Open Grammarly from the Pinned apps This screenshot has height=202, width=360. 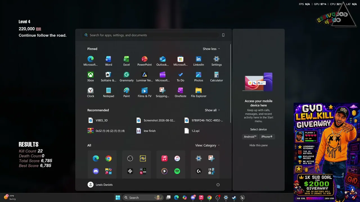[127, 77]
